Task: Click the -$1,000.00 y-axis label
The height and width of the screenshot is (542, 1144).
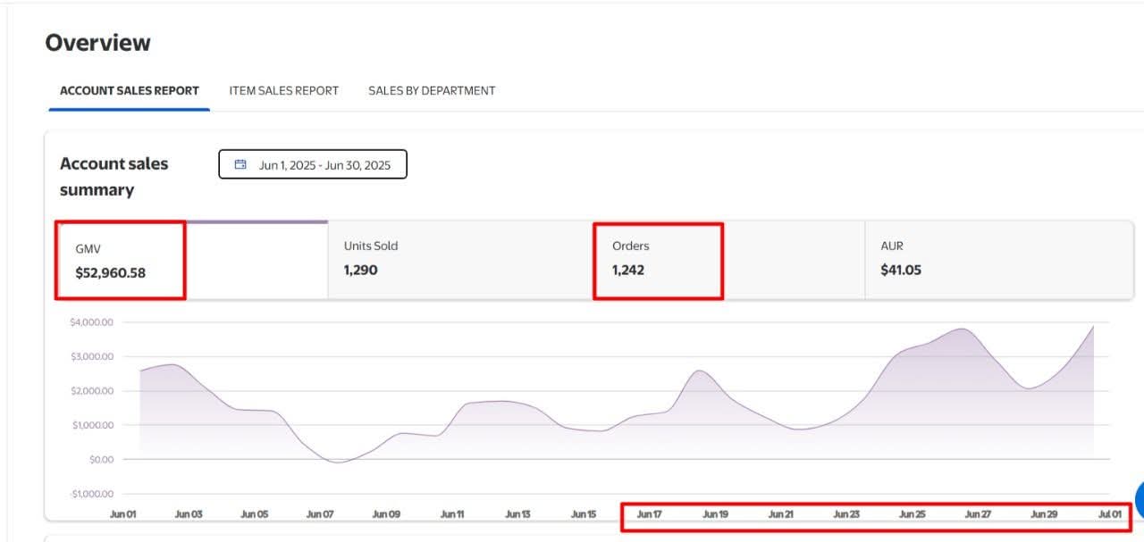Action: [x=90, y=494]
